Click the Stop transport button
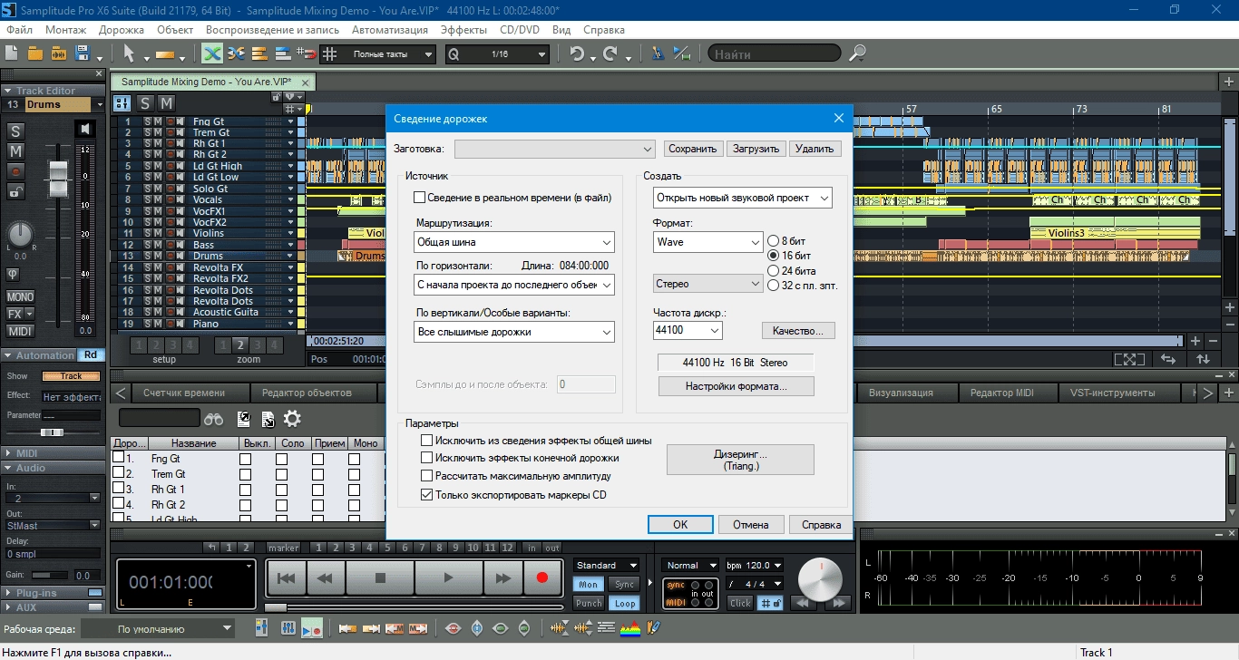 point(380,577)
